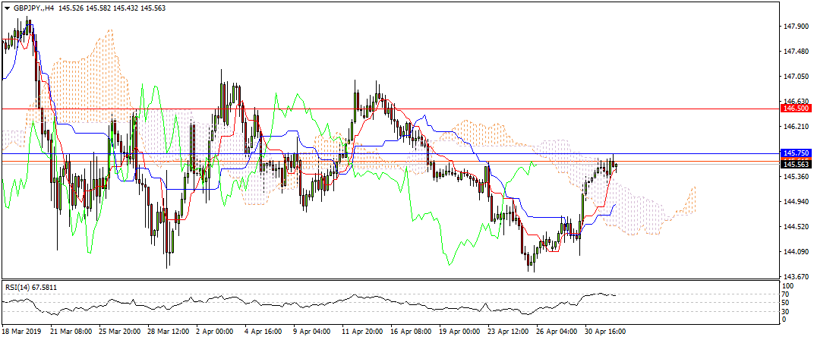Click the 28 Mar 12:00 time label

coord(169,331)
